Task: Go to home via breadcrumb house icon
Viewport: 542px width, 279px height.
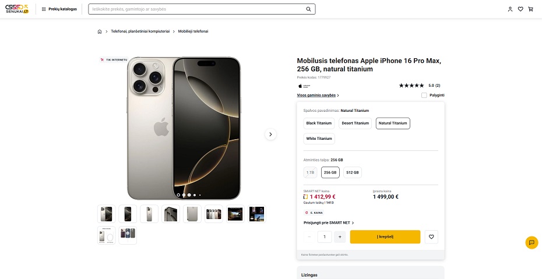Action: (100, 31)
